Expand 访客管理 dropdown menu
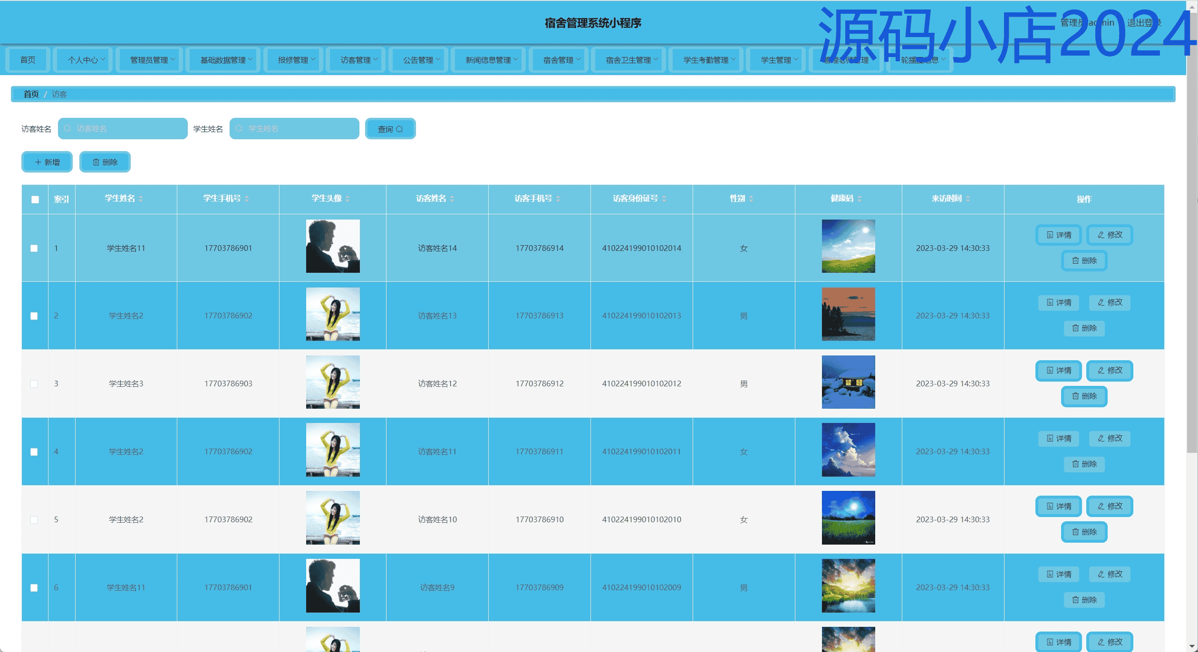The image size is (1198, 652). click(356, 60)
